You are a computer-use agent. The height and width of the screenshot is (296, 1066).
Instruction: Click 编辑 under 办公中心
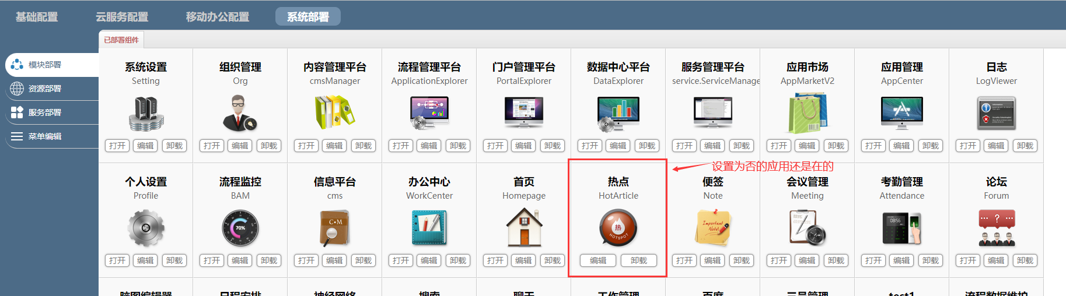pos(429,260)
